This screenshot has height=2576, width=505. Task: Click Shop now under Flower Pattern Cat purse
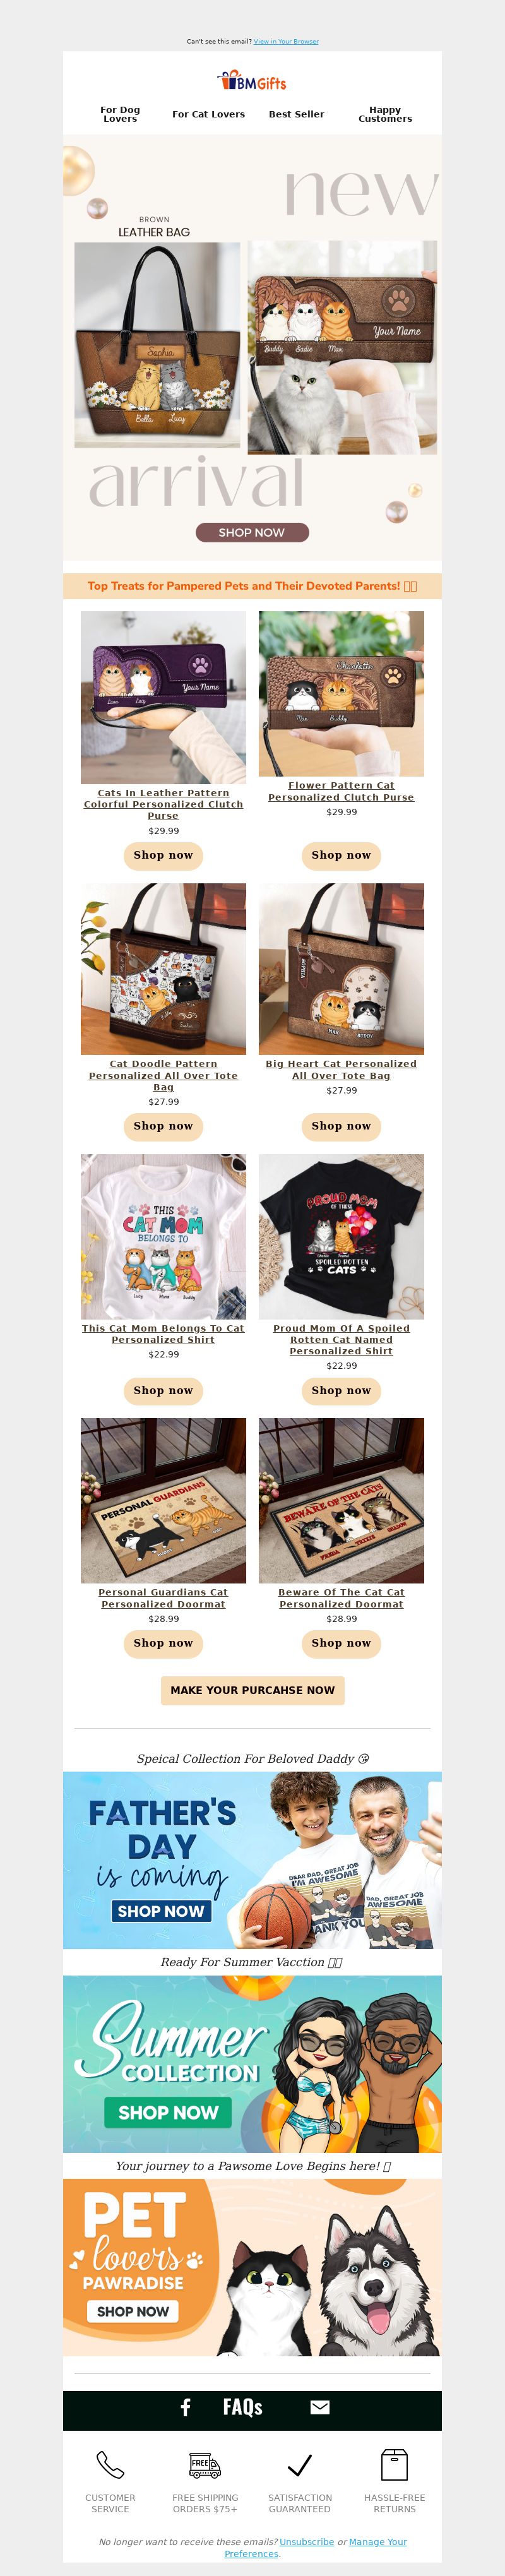click(x=341, y=855)
